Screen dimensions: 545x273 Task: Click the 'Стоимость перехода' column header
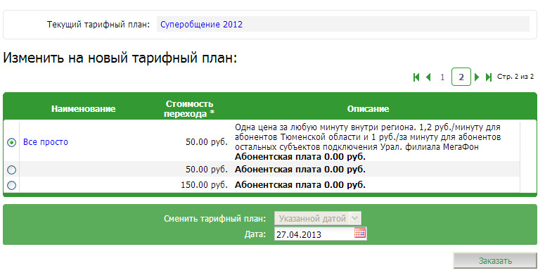[189, 109]
